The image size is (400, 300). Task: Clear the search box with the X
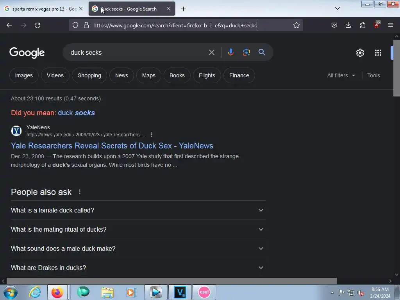coord(212,53)
